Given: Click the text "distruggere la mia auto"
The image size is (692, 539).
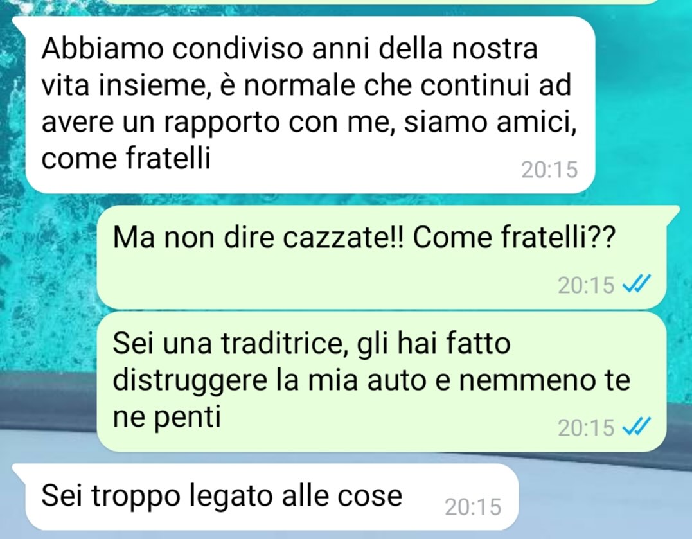Looking at the screenshot, I should click(x=272, y=380).
